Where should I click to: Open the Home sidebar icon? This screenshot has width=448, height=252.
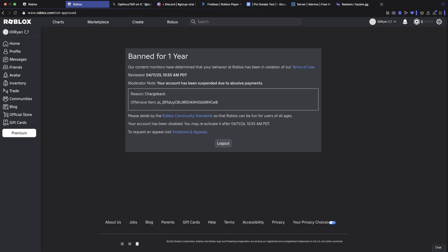click(x=6, y=43)
